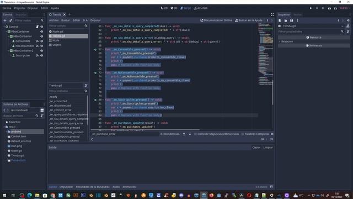Open the Escena menu
The image size is (353, 199).
(7, 8)
